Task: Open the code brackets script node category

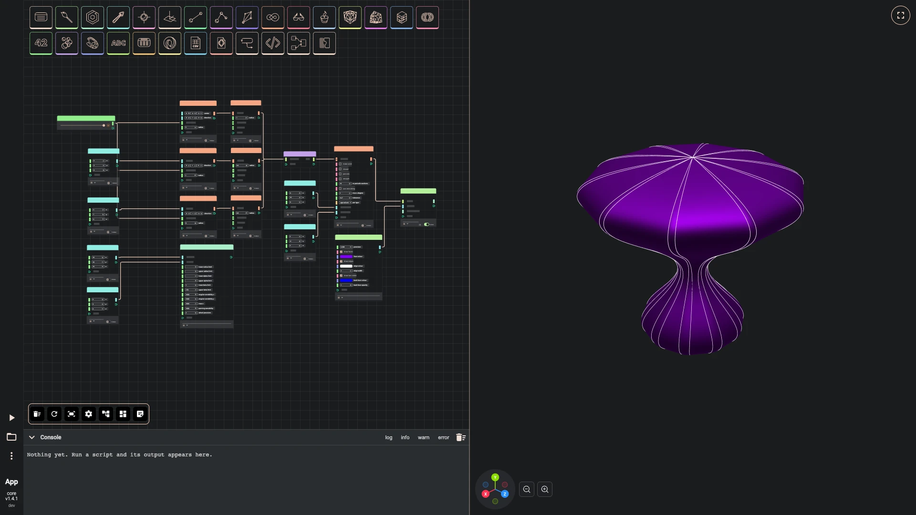Action: [273, 43]
